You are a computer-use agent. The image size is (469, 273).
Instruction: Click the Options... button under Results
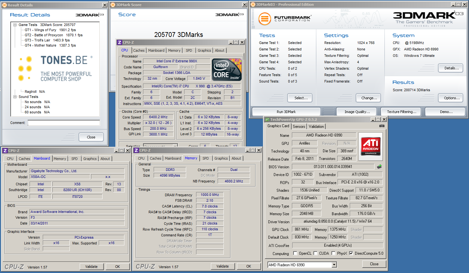click(x=451, y=98)
